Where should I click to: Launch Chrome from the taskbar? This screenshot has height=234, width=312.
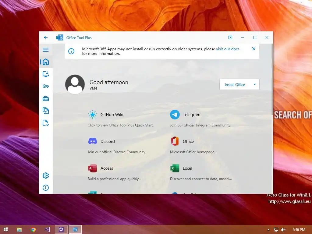click(33, 229)
